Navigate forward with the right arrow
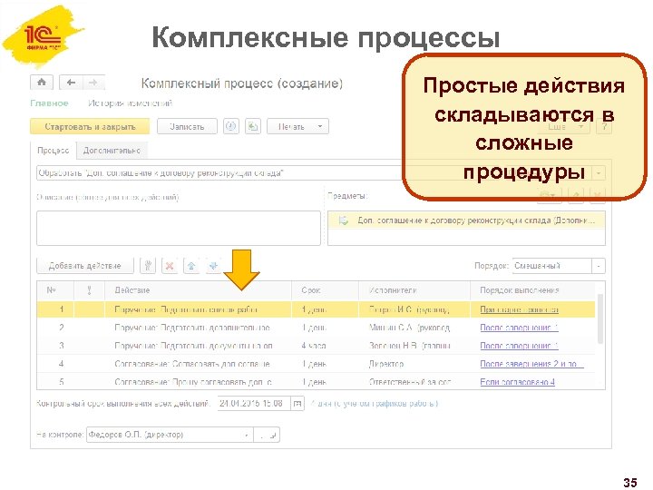 pyautogui.click(x=93, y=83)
